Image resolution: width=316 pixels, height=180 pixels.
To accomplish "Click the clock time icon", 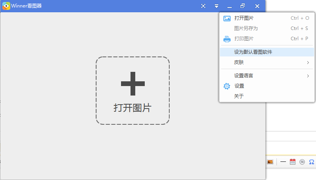I will pos(302,162).
